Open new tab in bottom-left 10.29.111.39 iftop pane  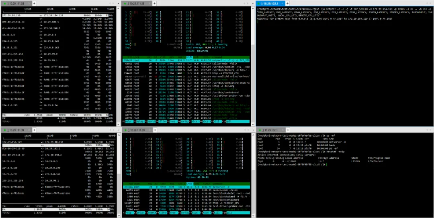(x=34, y=130)
